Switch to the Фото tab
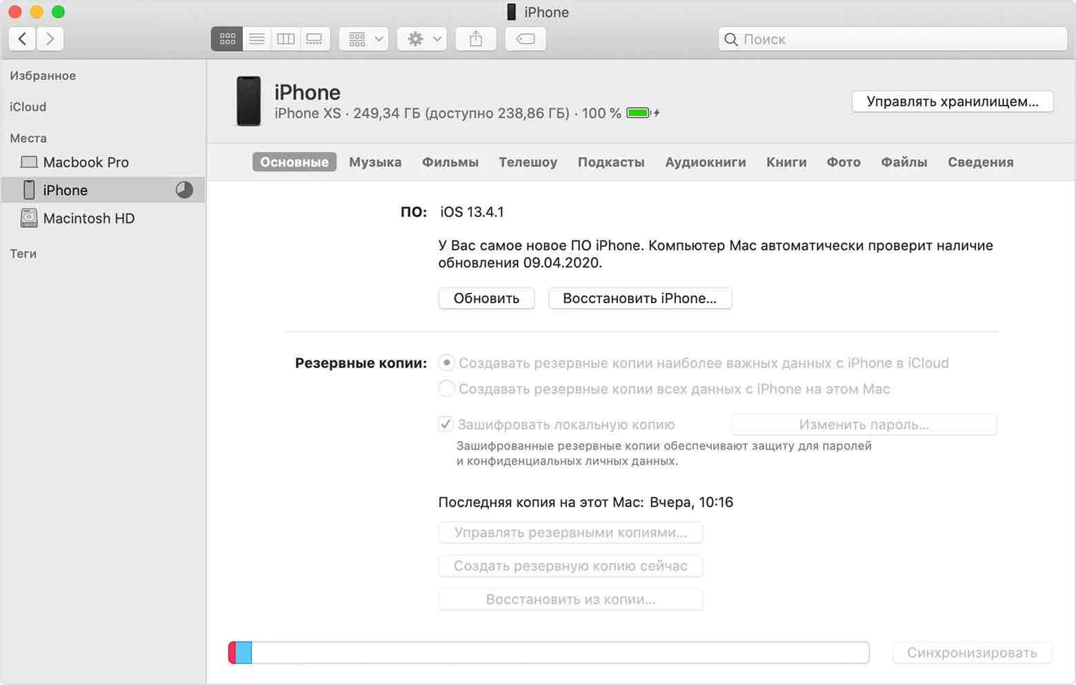The image size is (1076, 685). 844,162
